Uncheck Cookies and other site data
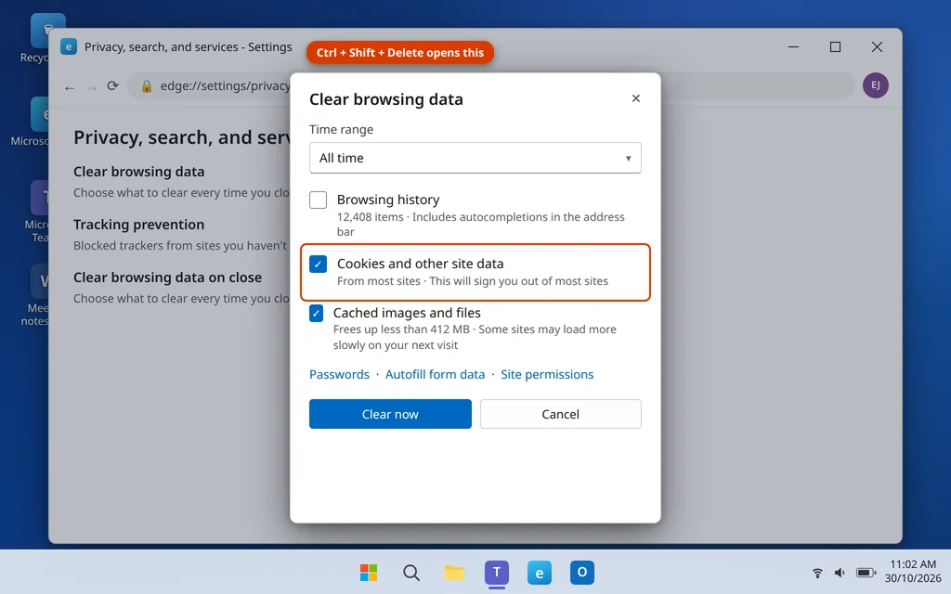Viewport: 951px width, 594px height. tap(318, 264)
